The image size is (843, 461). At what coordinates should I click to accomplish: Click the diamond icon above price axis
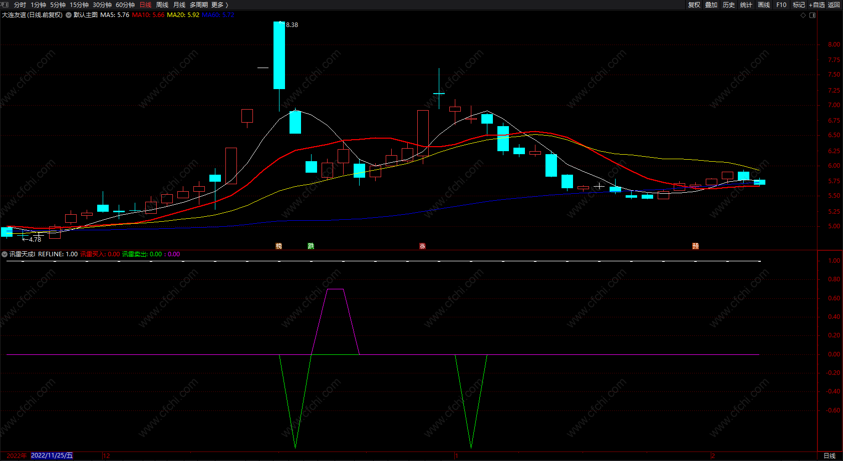pos(803,15)
